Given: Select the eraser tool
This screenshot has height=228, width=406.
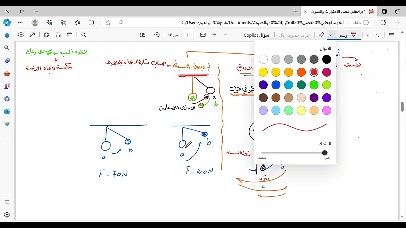Looking at the screenshot, I should (322, 35).
